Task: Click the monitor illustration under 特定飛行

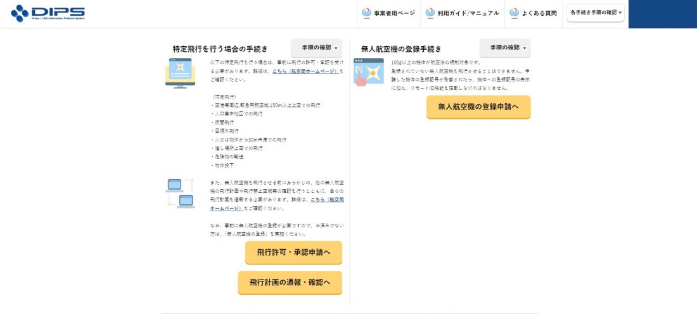Action: 180,73
